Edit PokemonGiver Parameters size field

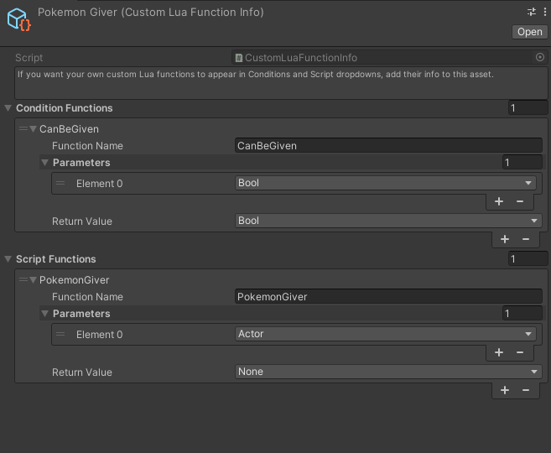(522, 314)
